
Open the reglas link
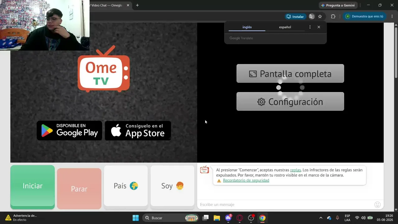click(295, 170)
